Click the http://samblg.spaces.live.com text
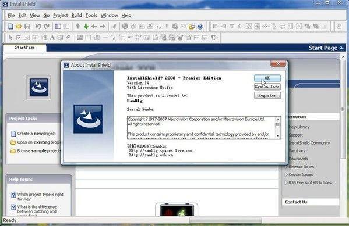 (161, 150)
